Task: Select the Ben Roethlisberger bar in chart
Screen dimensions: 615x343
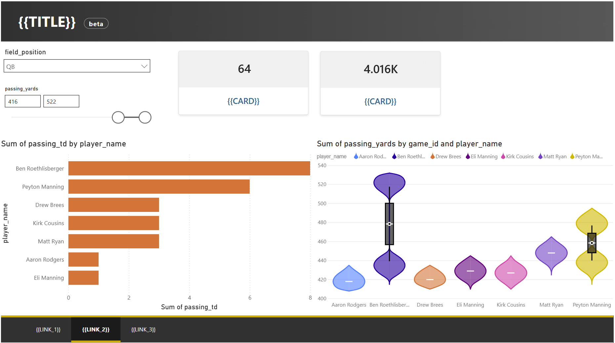Action: [x=189, y=168]
